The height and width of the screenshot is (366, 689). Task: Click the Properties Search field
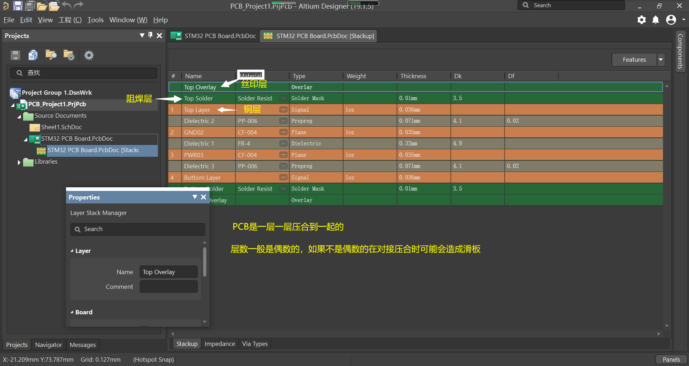click(x=138, y=229)
